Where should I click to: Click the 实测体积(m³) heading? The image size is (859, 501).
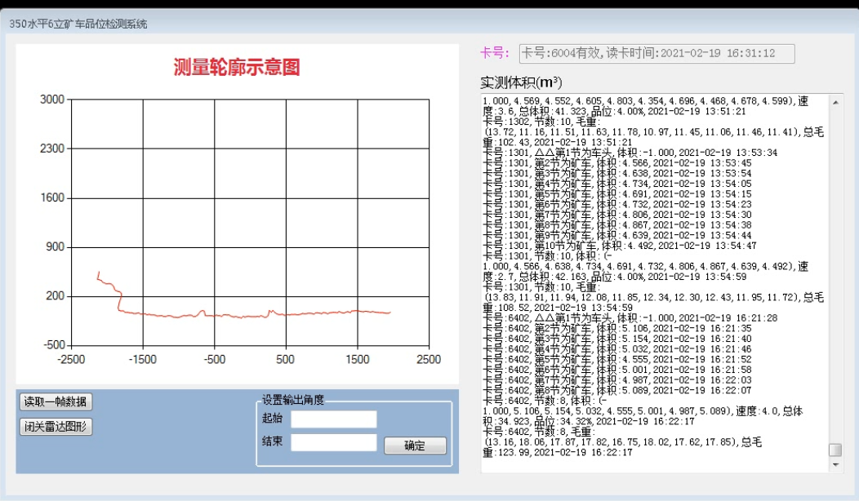521,82
